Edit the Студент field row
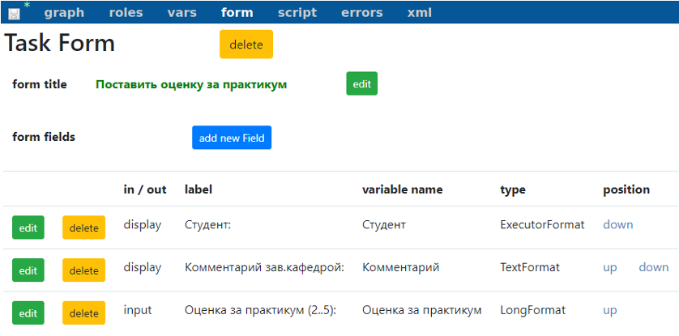Viewport: 679px width, 336px height. click(28, 228)
